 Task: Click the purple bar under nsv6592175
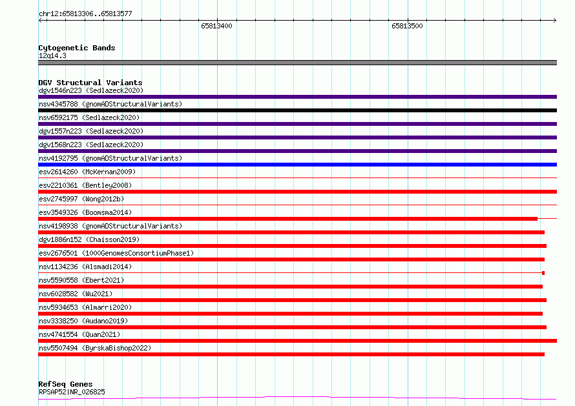(297, 124)
